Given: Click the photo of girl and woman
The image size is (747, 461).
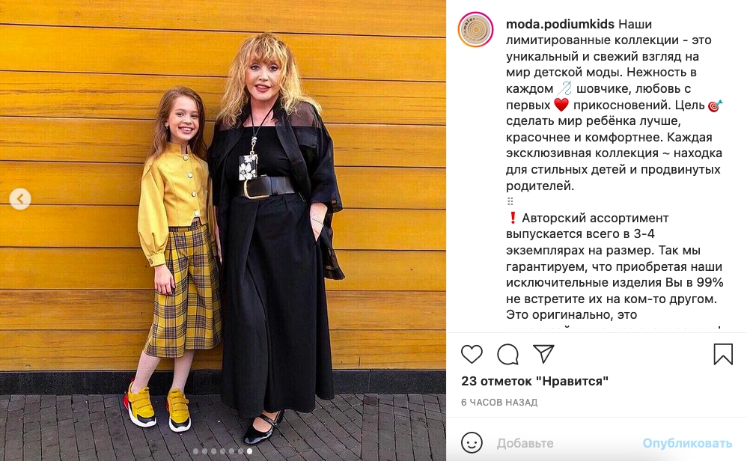Looking at the screenshot, I should click(223, 230).
